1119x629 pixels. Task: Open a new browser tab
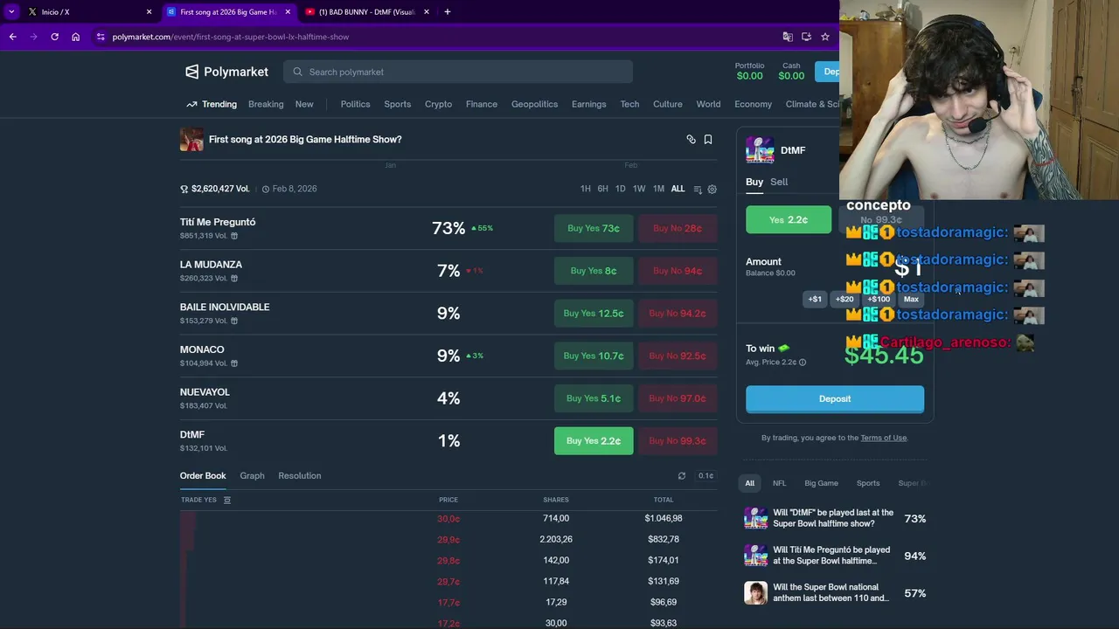(448, 11)
